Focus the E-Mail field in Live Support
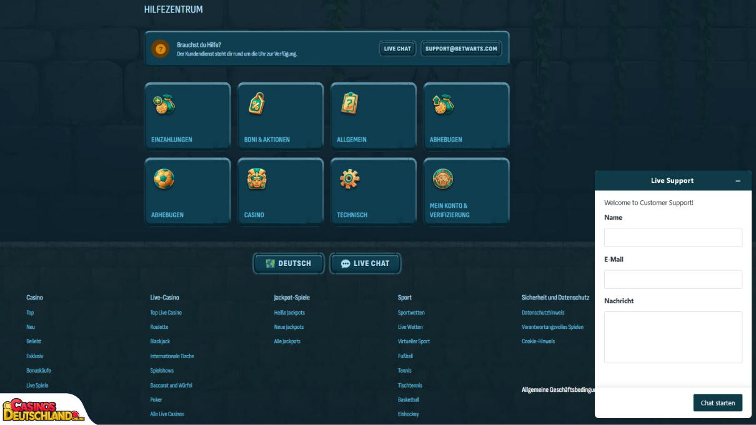This screenshot has height=425, width=756. 673,279
